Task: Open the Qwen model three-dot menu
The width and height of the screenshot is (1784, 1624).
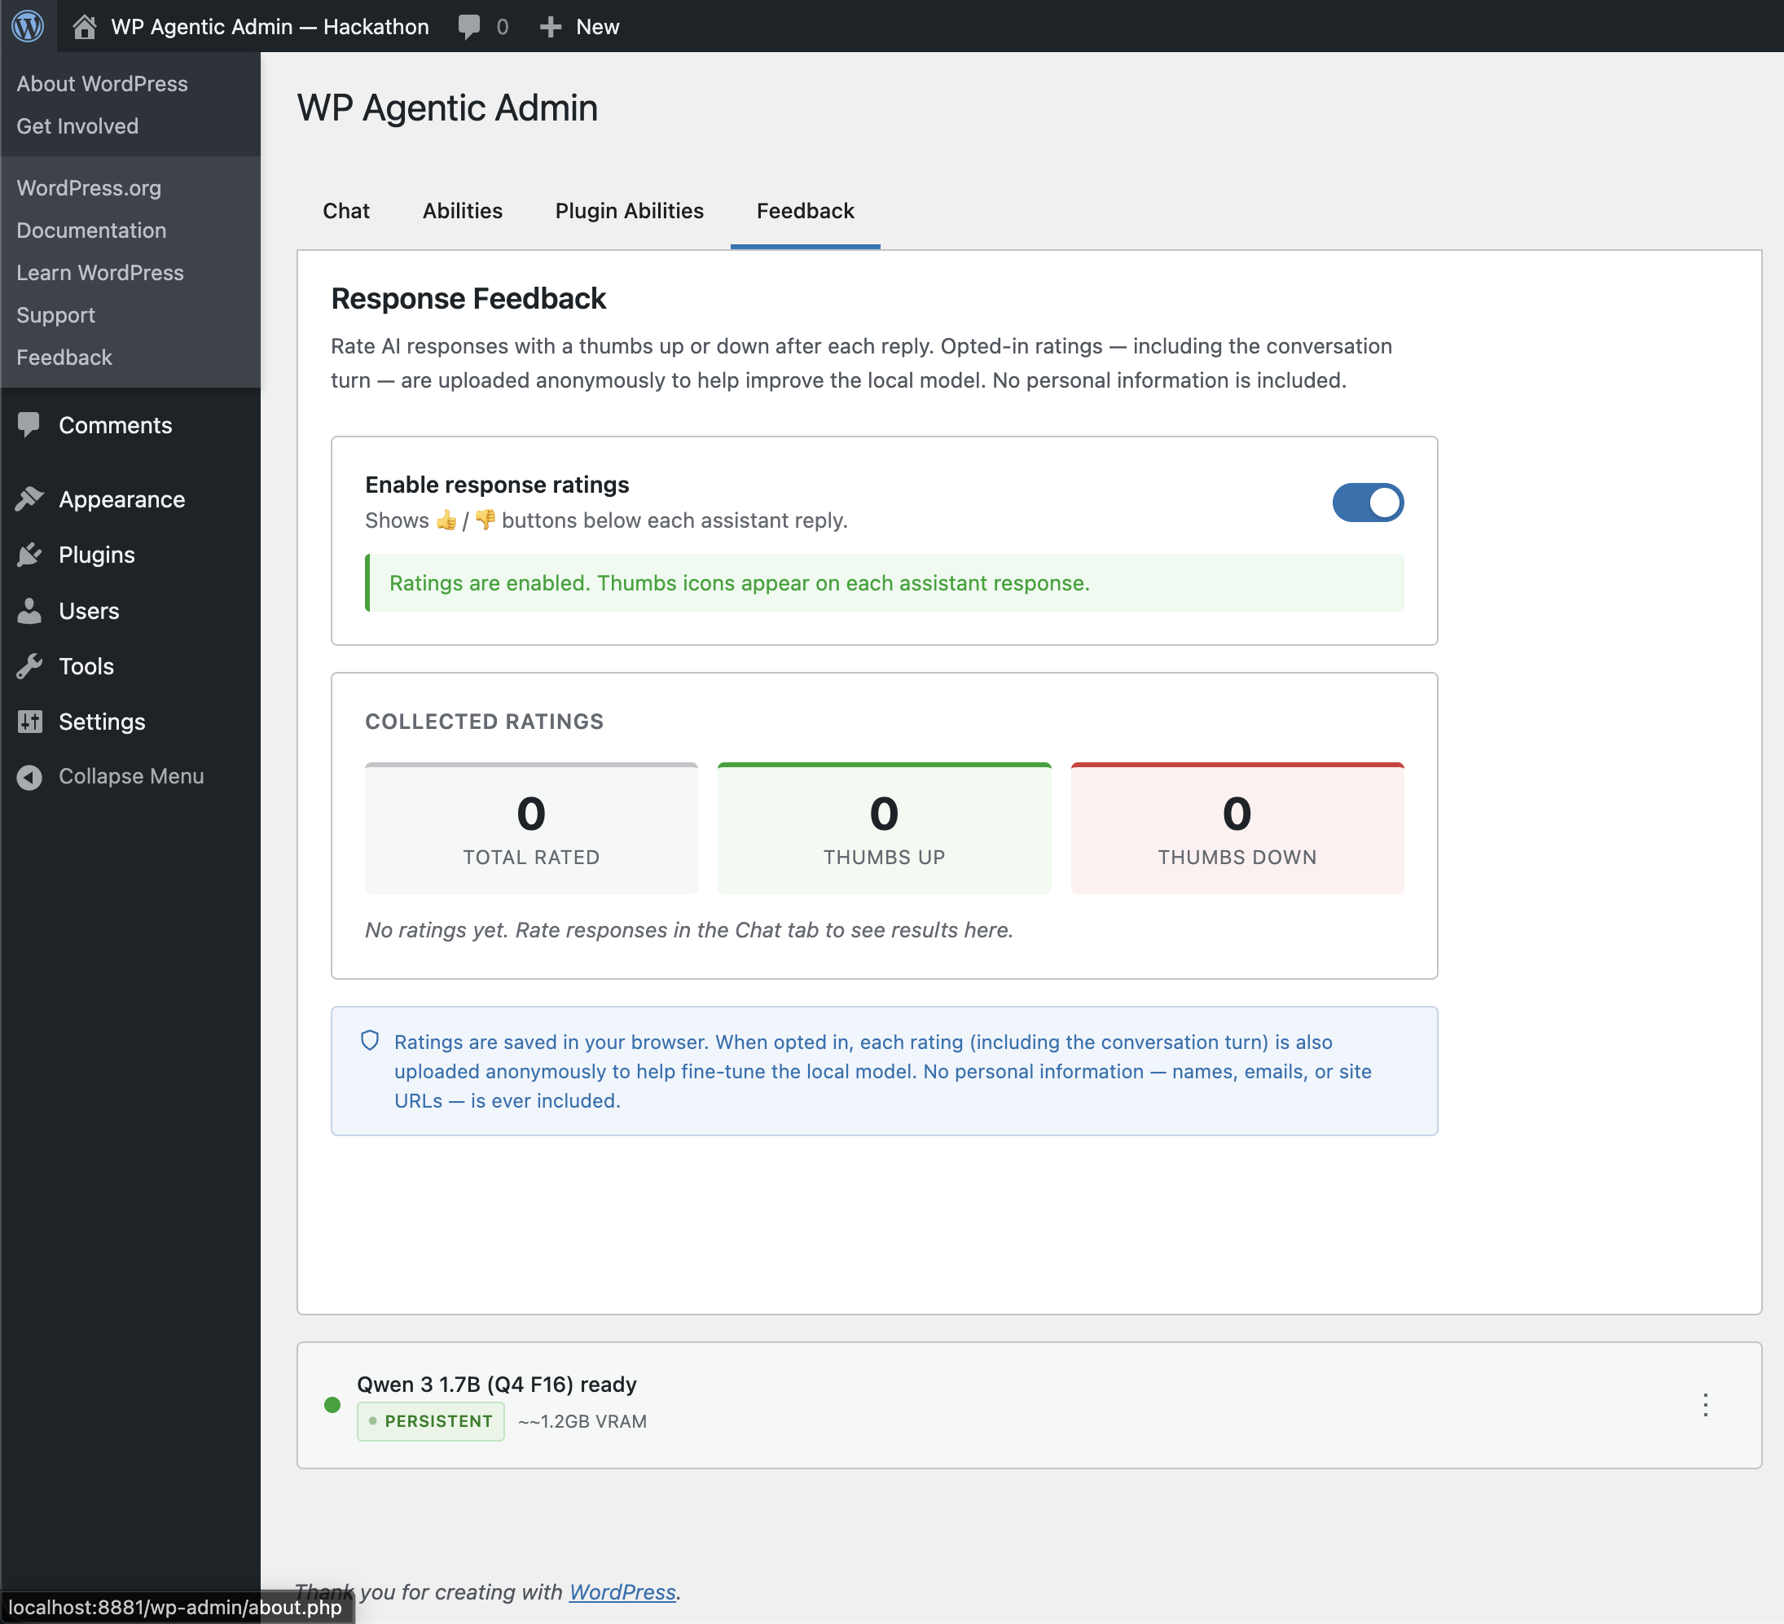Action: [x=1705, y=1405]
